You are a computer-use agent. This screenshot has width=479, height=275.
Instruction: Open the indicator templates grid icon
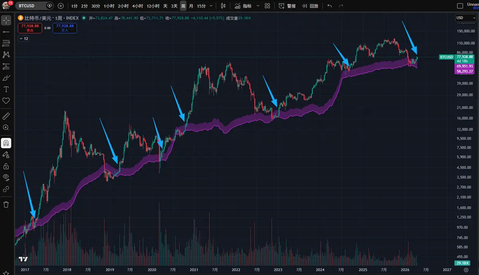point(267,6)
